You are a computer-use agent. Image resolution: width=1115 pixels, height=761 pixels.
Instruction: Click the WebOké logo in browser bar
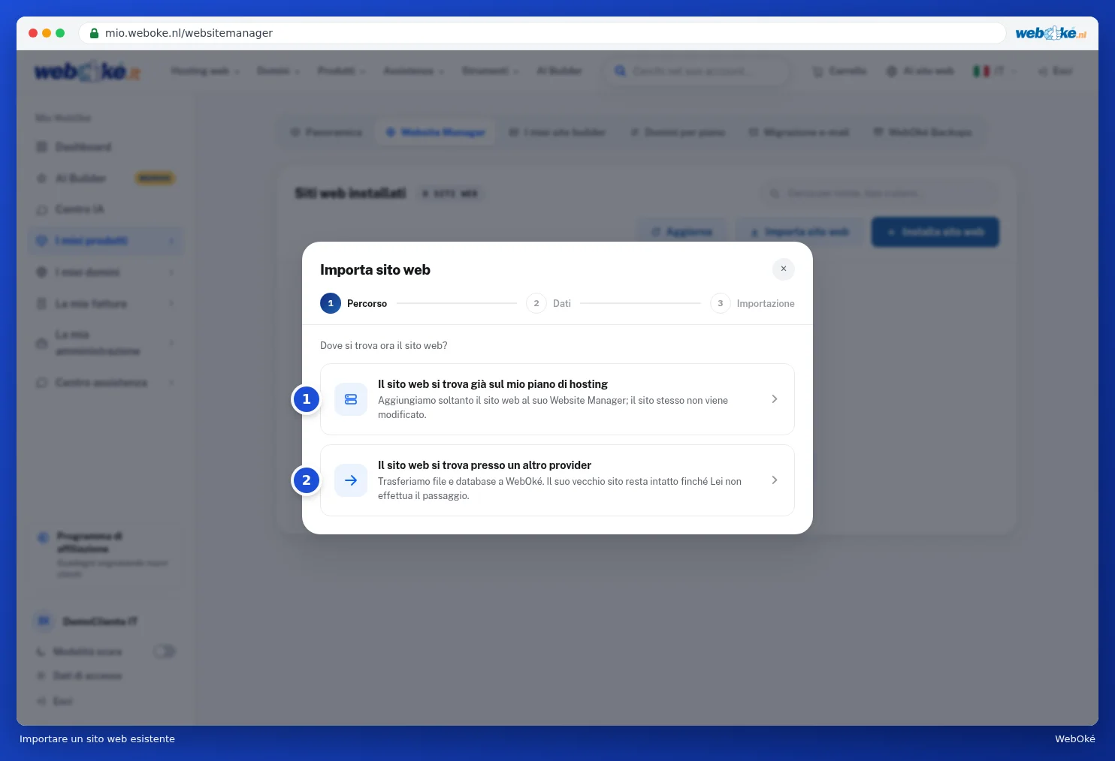(1050, 33)
